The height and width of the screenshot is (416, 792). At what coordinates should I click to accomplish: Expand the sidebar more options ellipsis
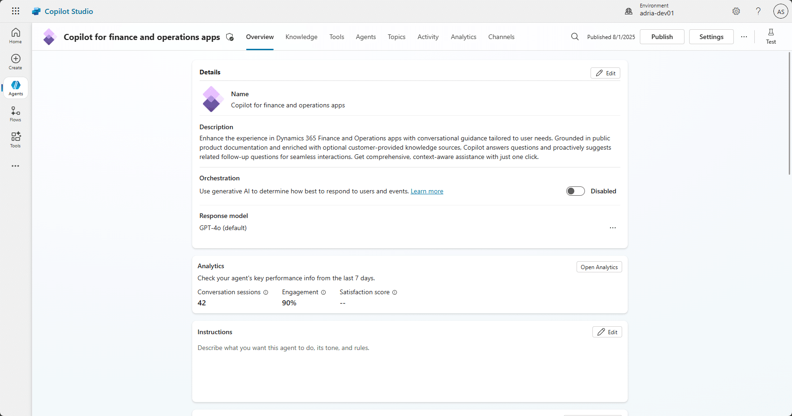pos(15,166)
